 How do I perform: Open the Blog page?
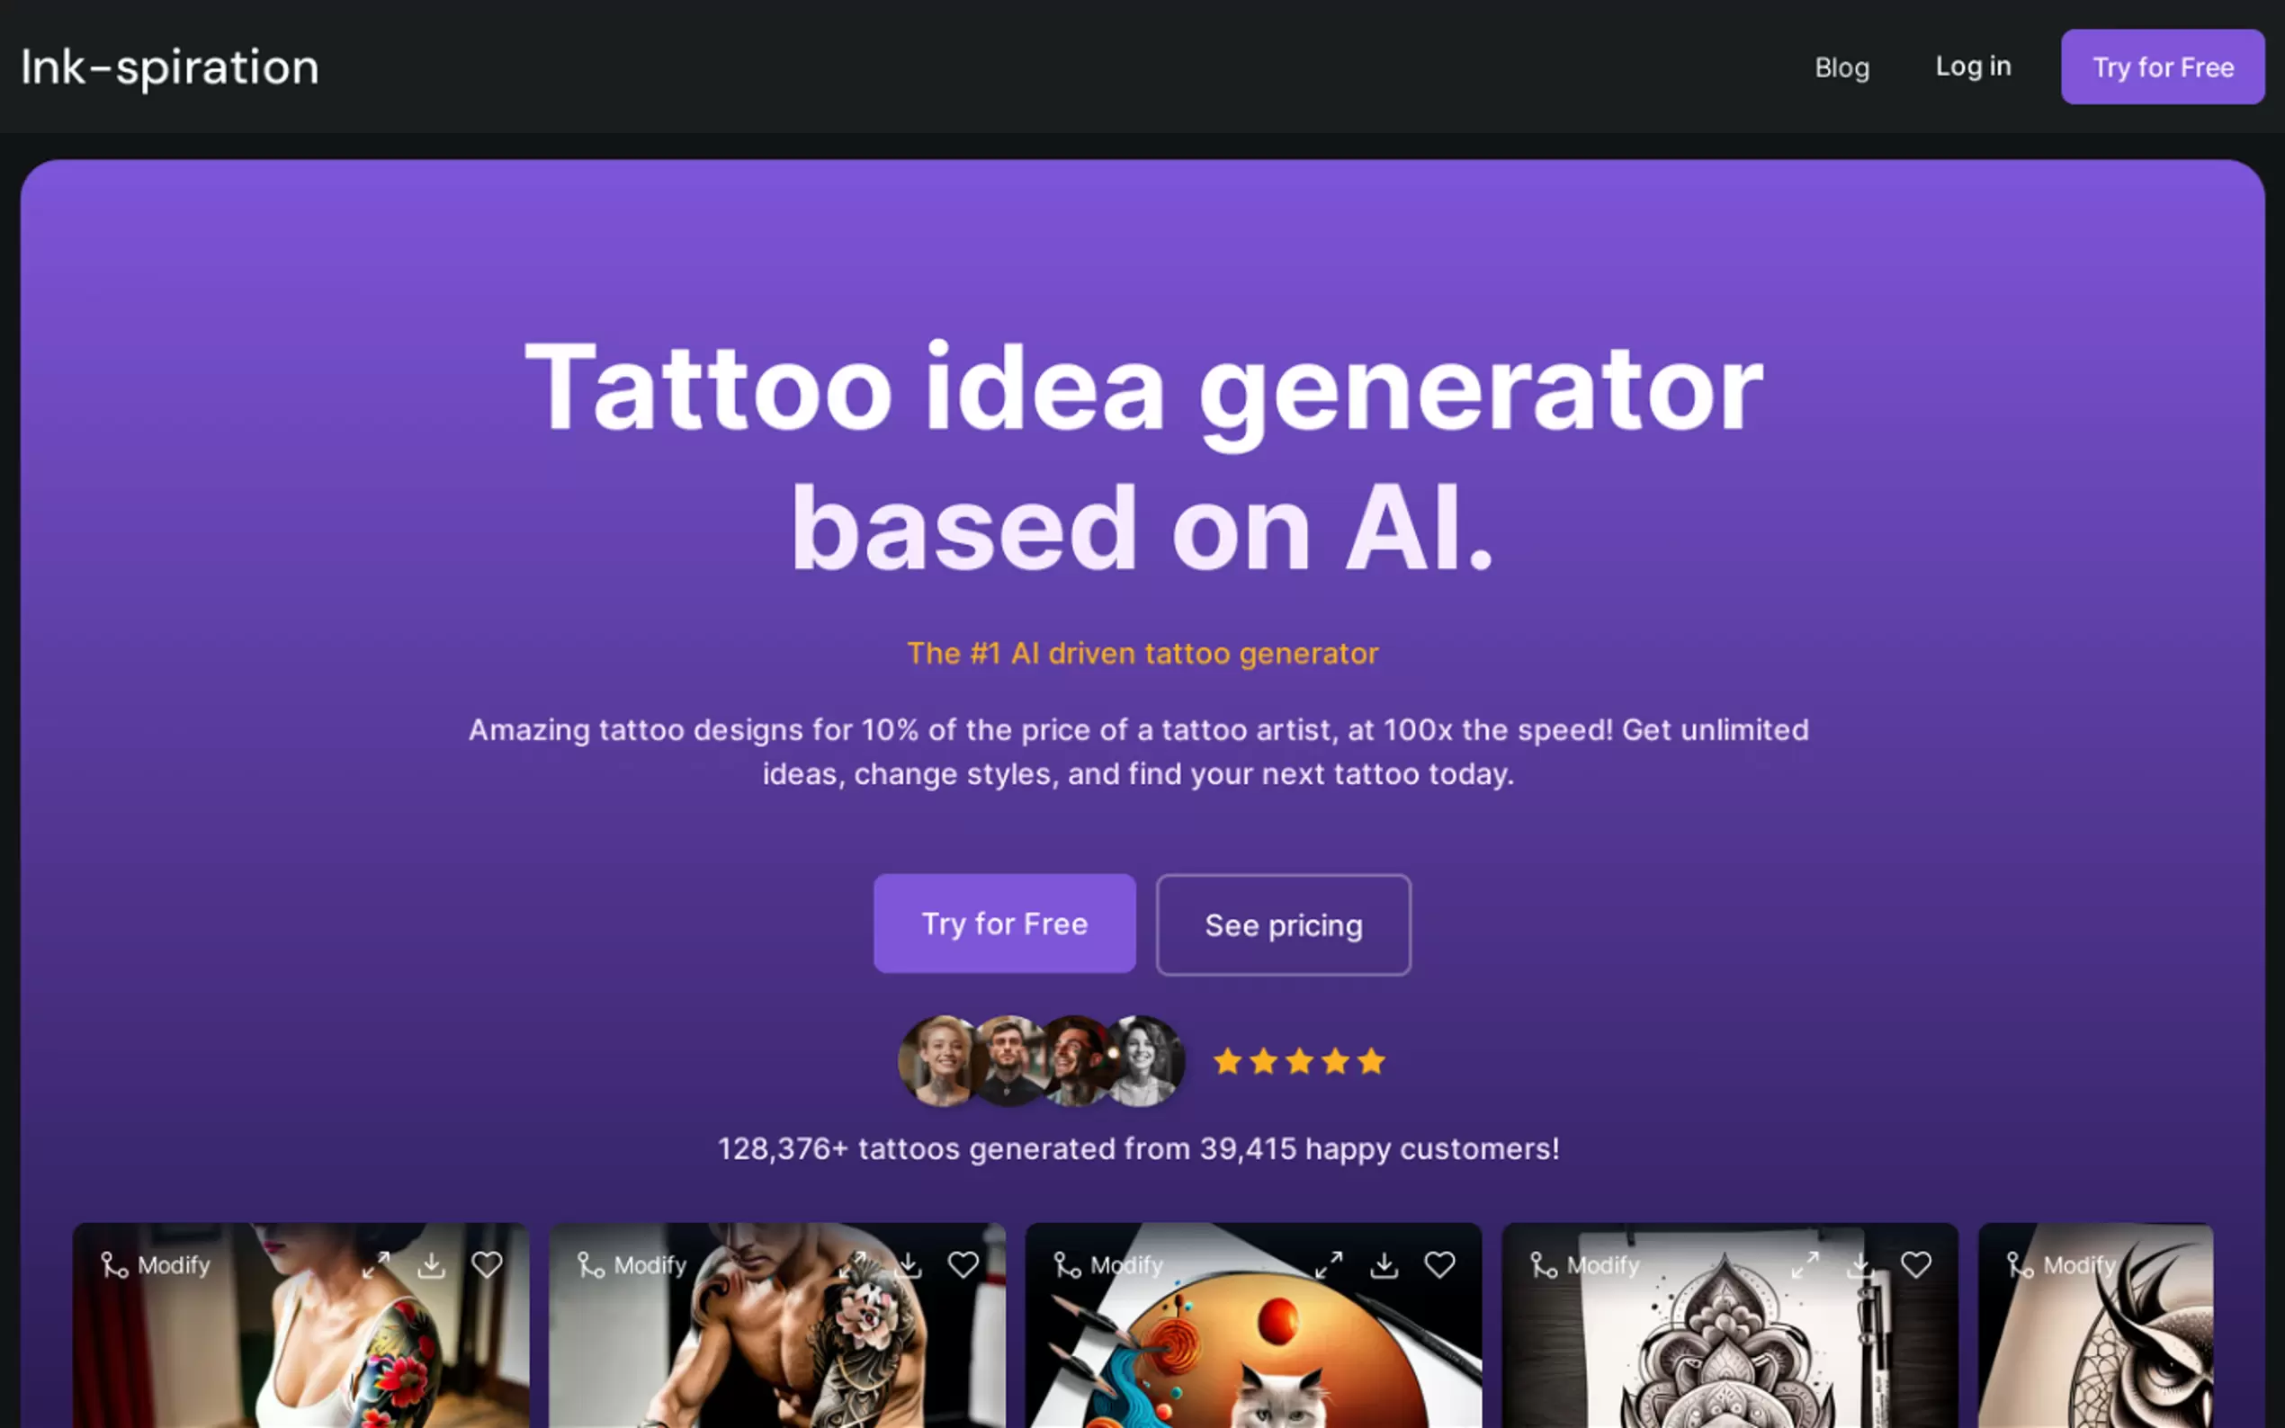(x=1842, y=67)
